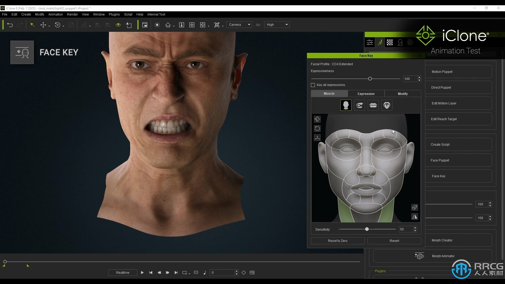The width and height of the screenshot is (505, 284).
Task: Toggle Realtime playback mode
Action: tap(123, 272)
